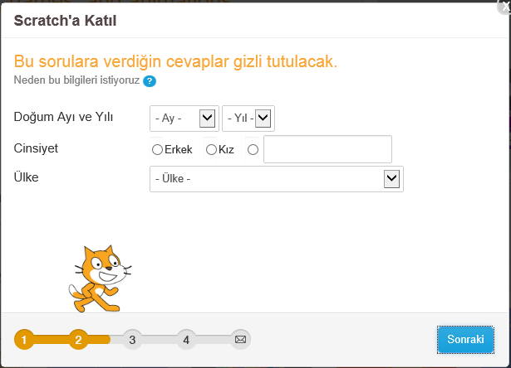Open the 'Neden bu bilgileri istiyoruz' link

coord(77,80)
